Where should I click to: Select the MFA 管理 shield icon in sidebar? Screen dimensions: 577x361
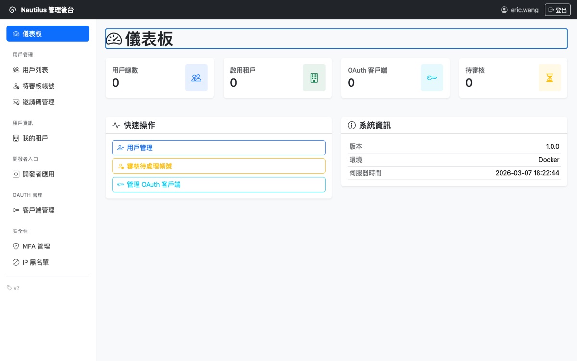click(16, 246)
